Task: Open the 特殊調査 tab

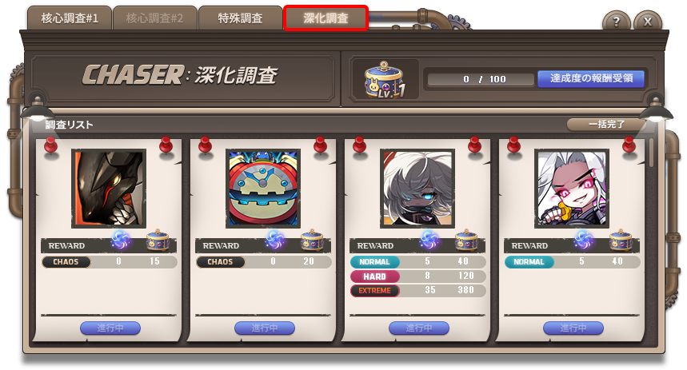Action: tap(240, 18)
